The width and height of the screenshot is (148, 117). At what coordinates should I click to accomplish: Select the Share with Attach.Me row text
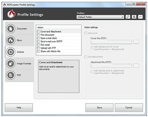[x=50, y=51]
